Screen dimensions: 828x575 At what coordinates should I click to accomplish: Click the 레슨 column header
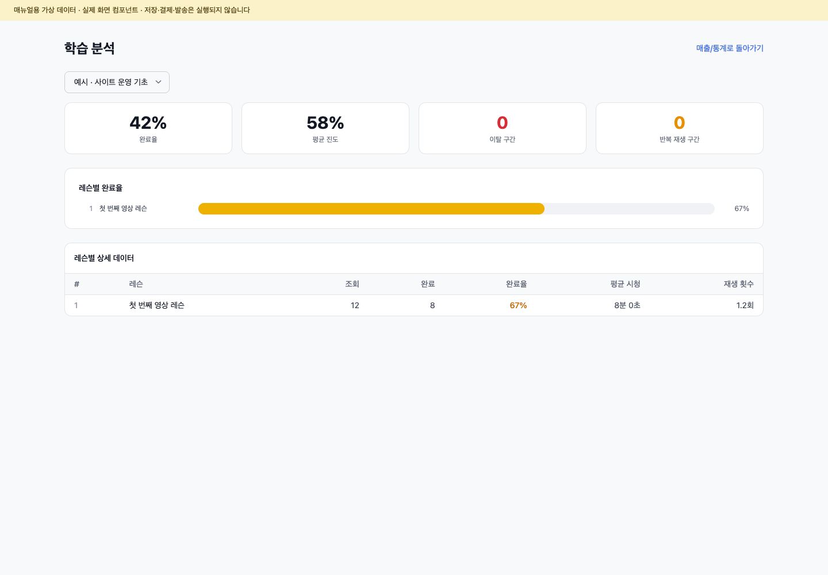pyautogui.click(x=136, y=284)
